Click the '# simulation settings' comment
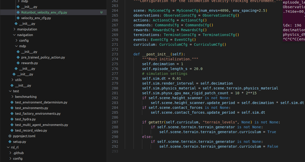Image resolution: width=305 pixels, height=162 pixels. [165, 74]
